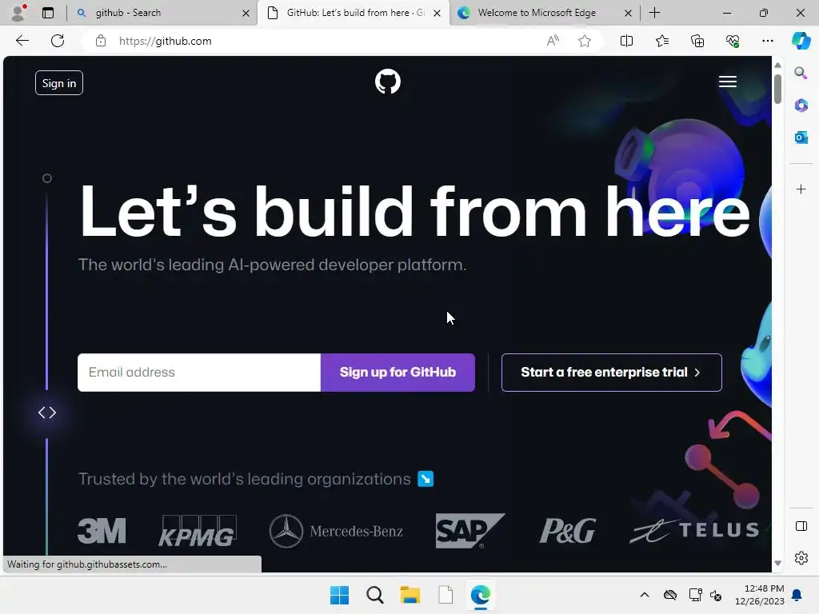819x614 pixels.
Task: Click the "Let's build from here" heading
Action: 415,212
